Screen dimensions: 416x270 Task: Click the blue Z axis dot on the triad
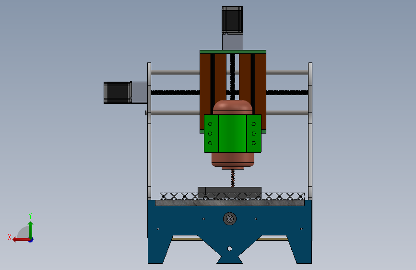click(x=31, y=240)
